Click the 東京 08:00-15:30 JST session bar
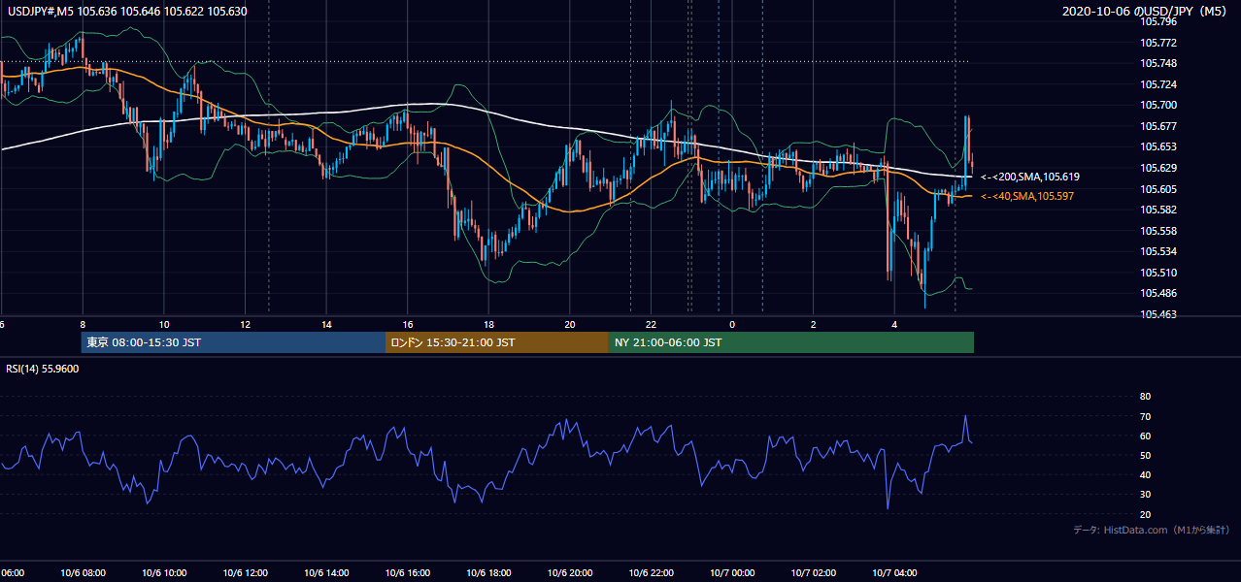 tap(233, 342)
